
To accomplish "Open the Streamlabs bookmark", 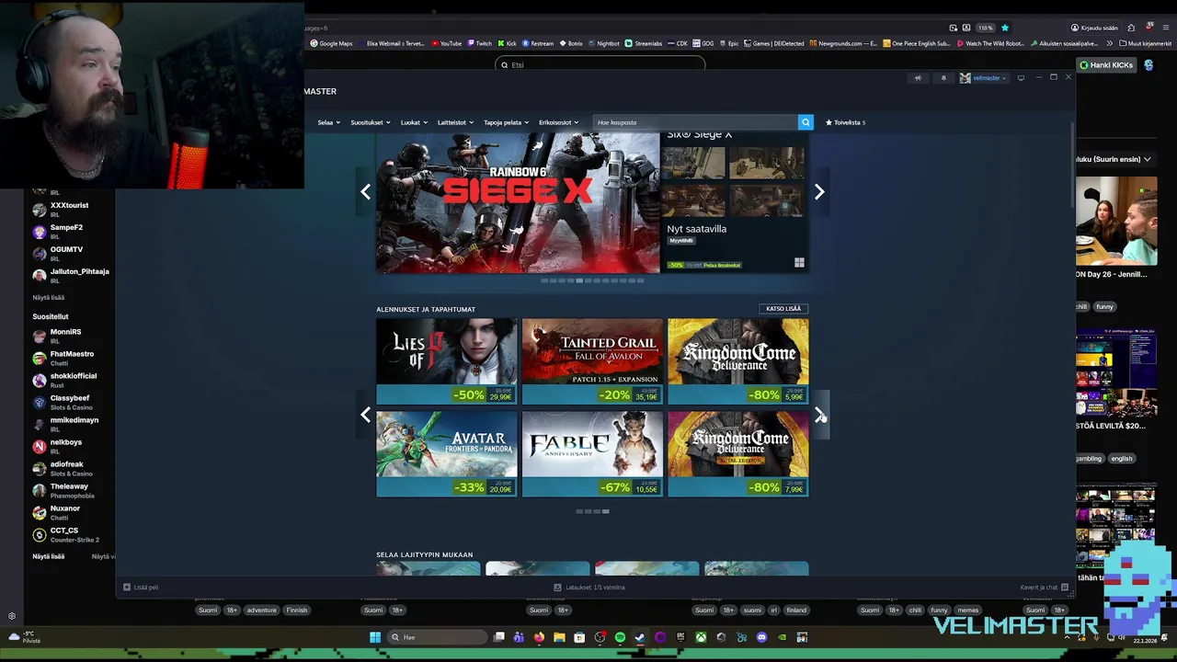I will (644, 43).
